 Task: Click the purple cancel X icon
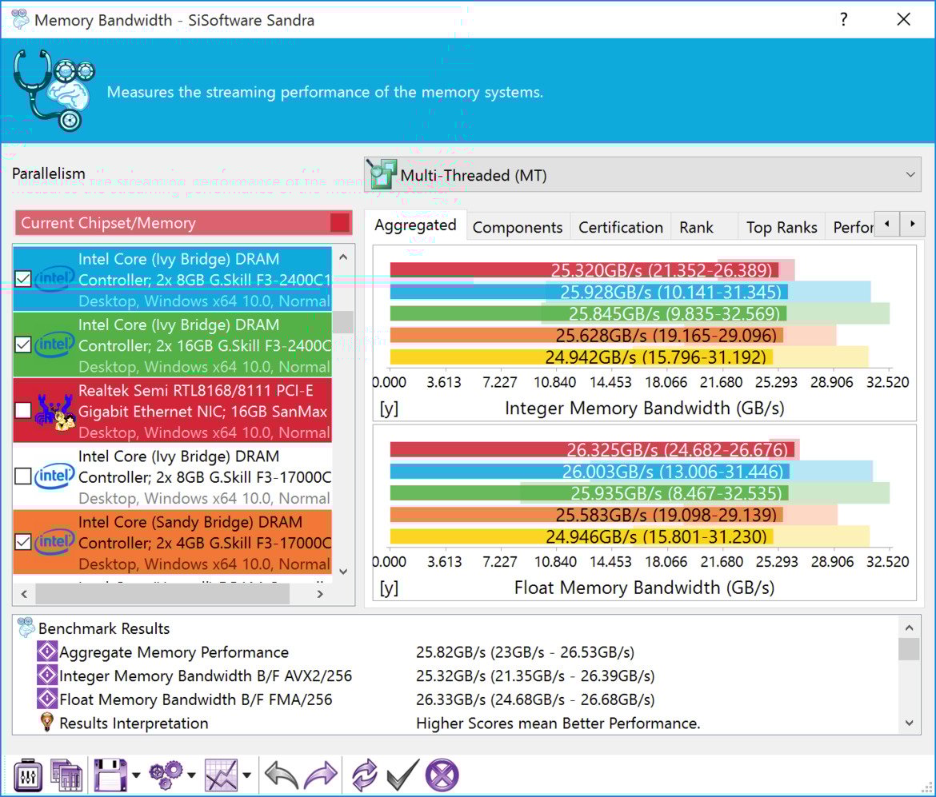click(x=442, y=775)
